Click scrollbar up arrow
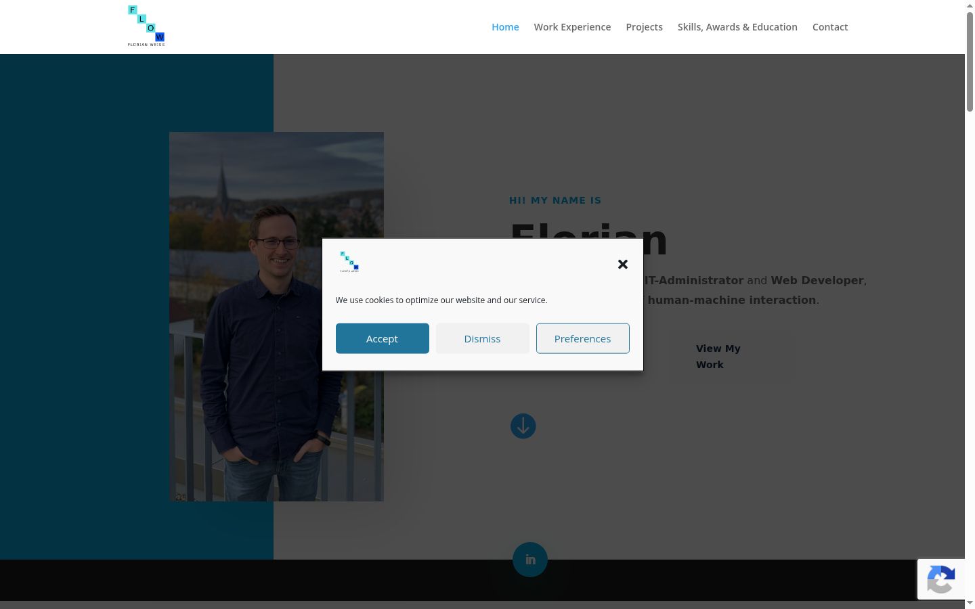This screenshot has width=975, height=609. (x=970, y=5)
